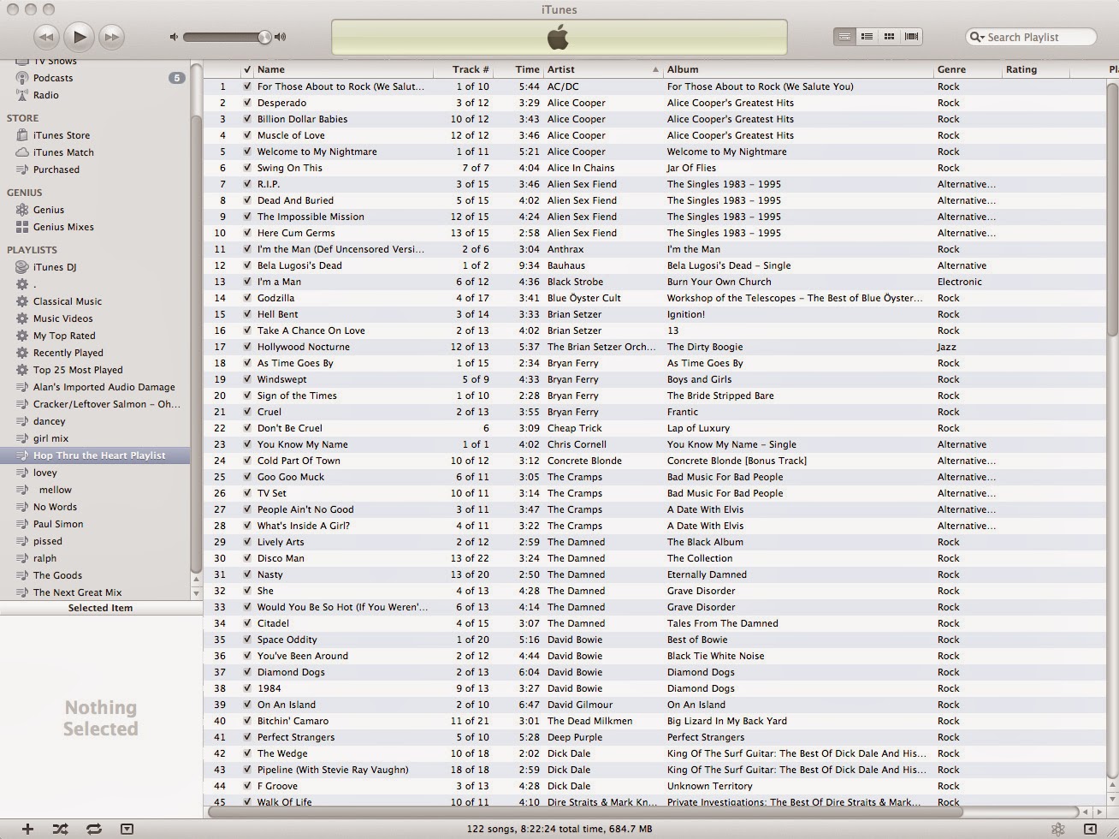The width and height of the screenshot is (1119, 839).
Task: Select the song Diamond Dogs
Action: [x=291, y=672]
